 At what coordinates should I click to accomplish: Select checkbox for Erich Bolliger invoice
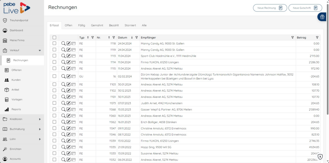click(54, 122)
